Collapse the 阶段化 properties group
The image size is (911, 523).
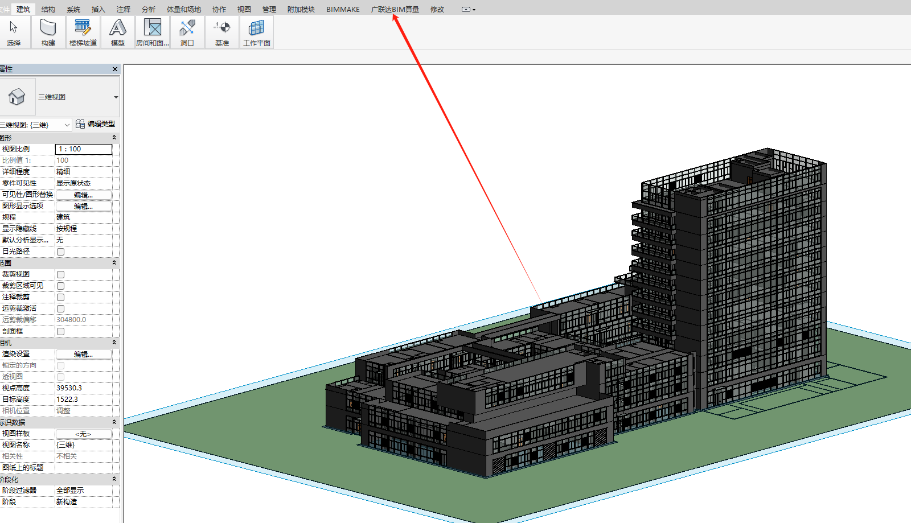pos(114,479)
